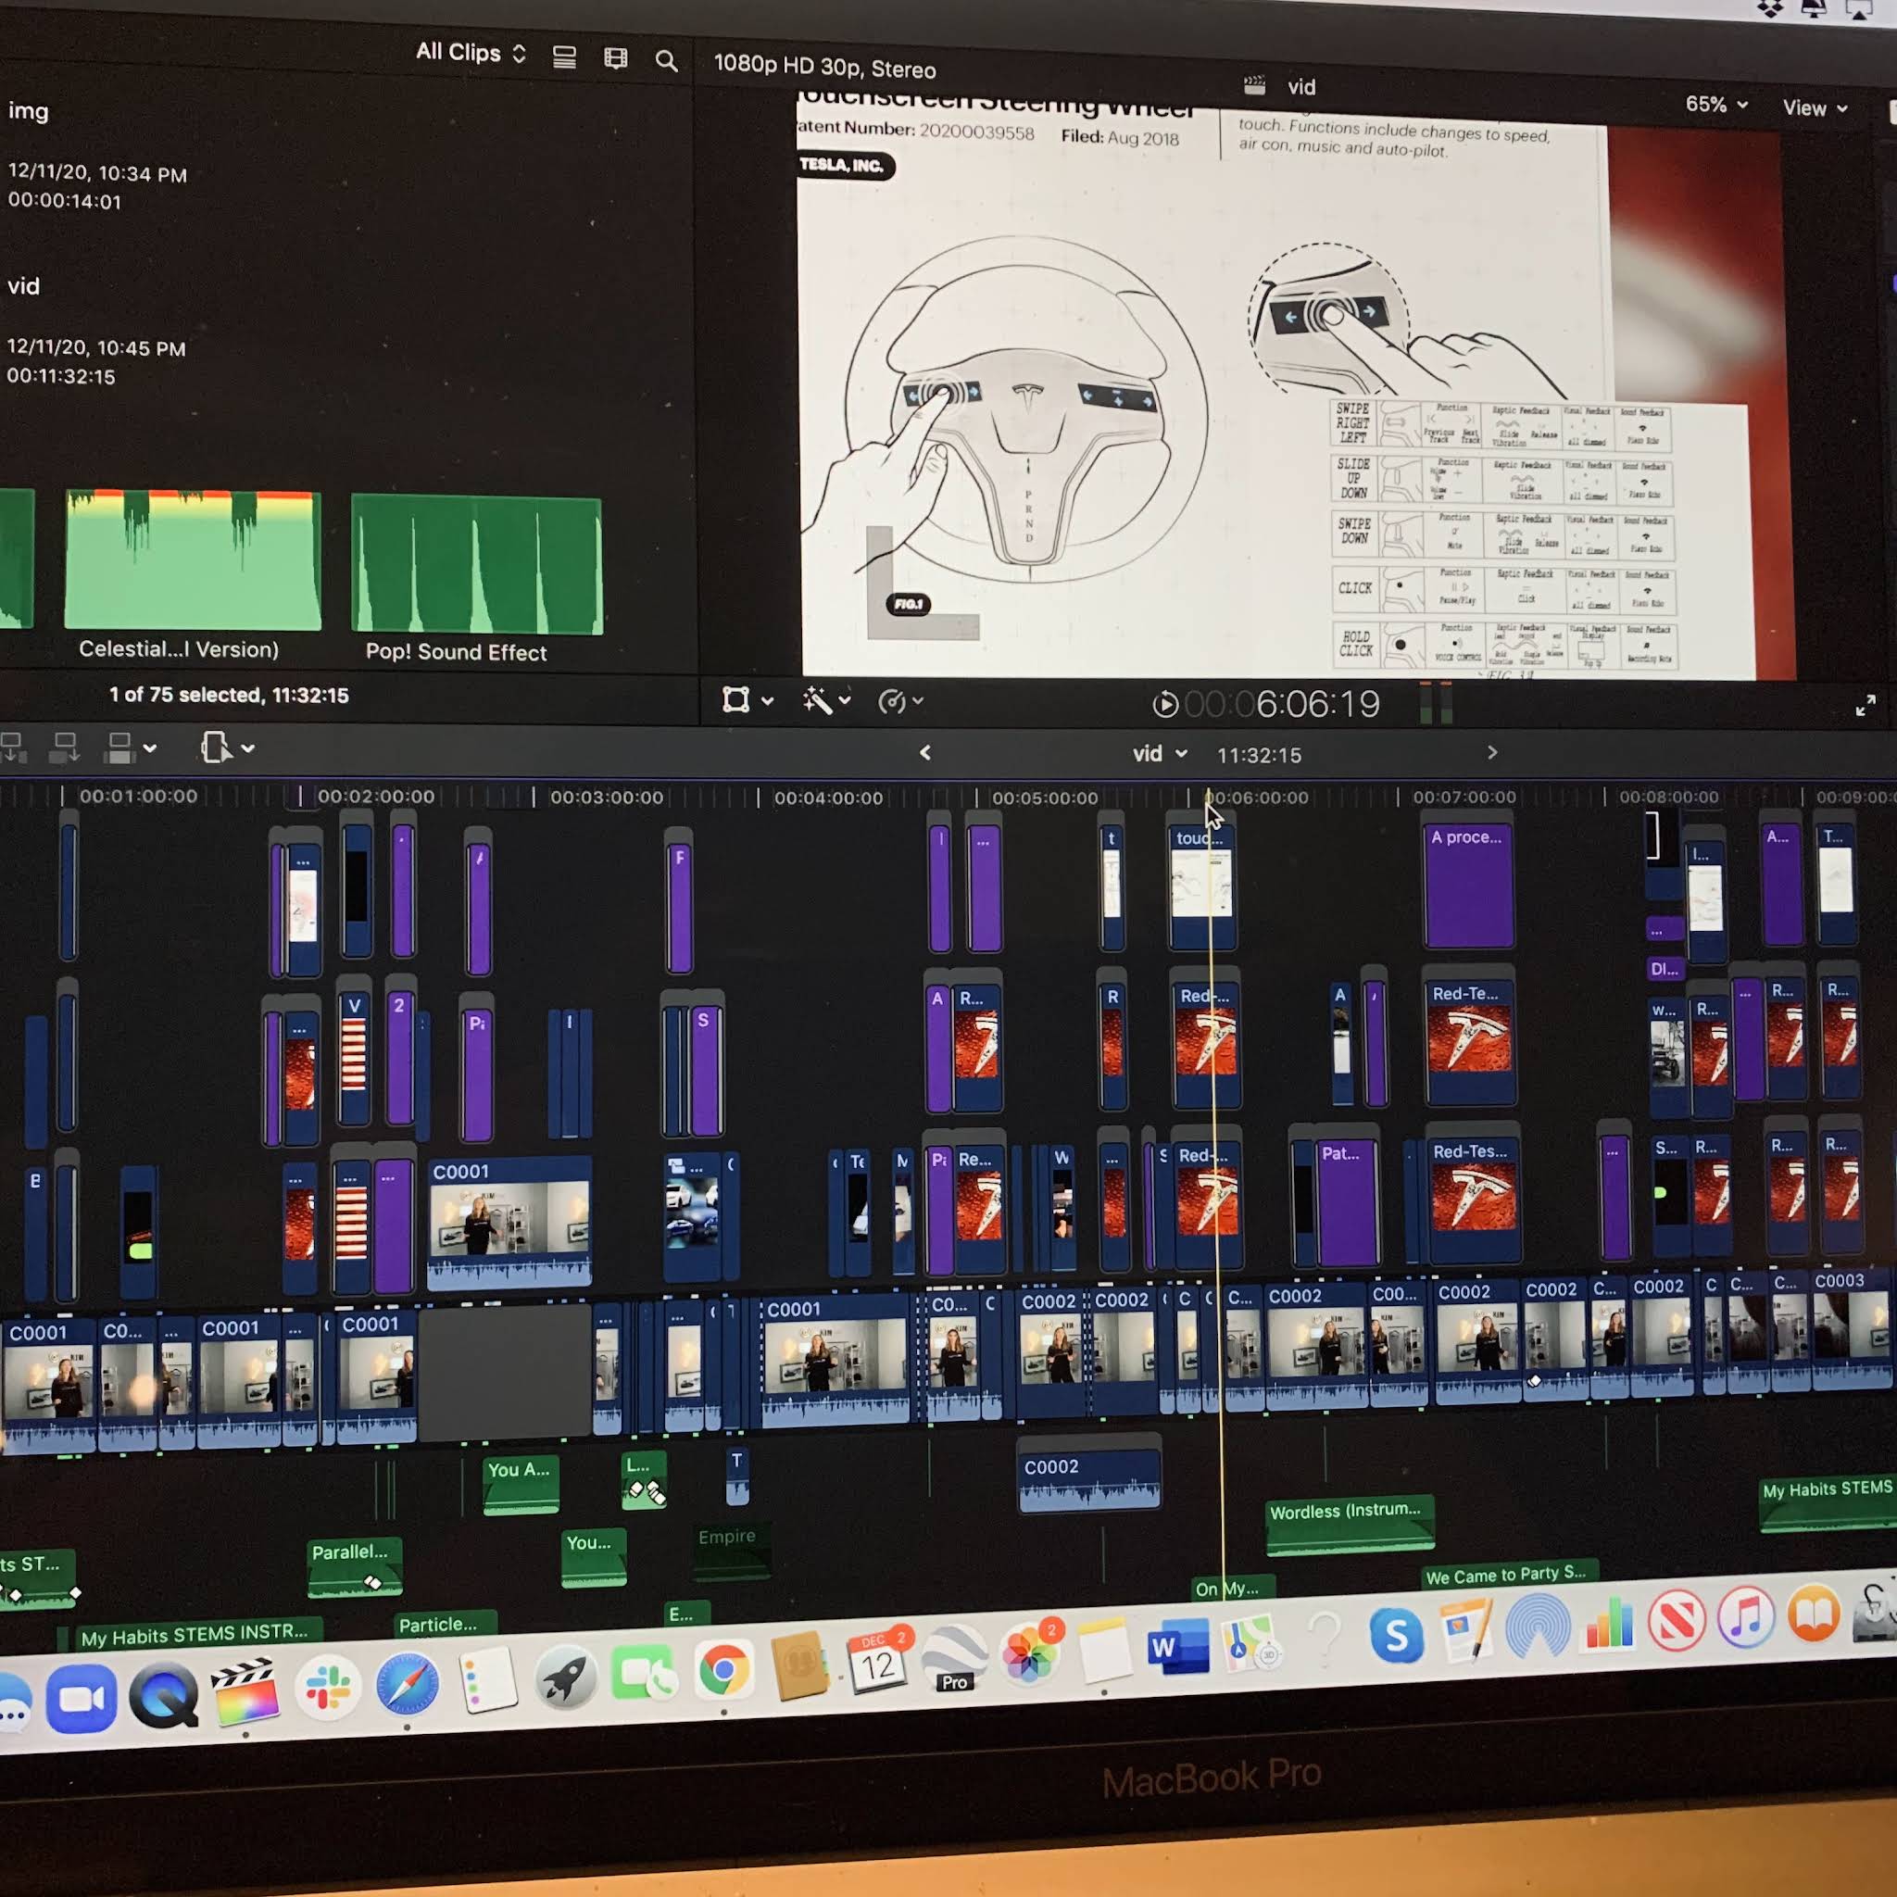Open Final Cut Pro from the Dock
Image resolution: width=1897 pixels, height=1897 pixels.
pos(245,1690)
